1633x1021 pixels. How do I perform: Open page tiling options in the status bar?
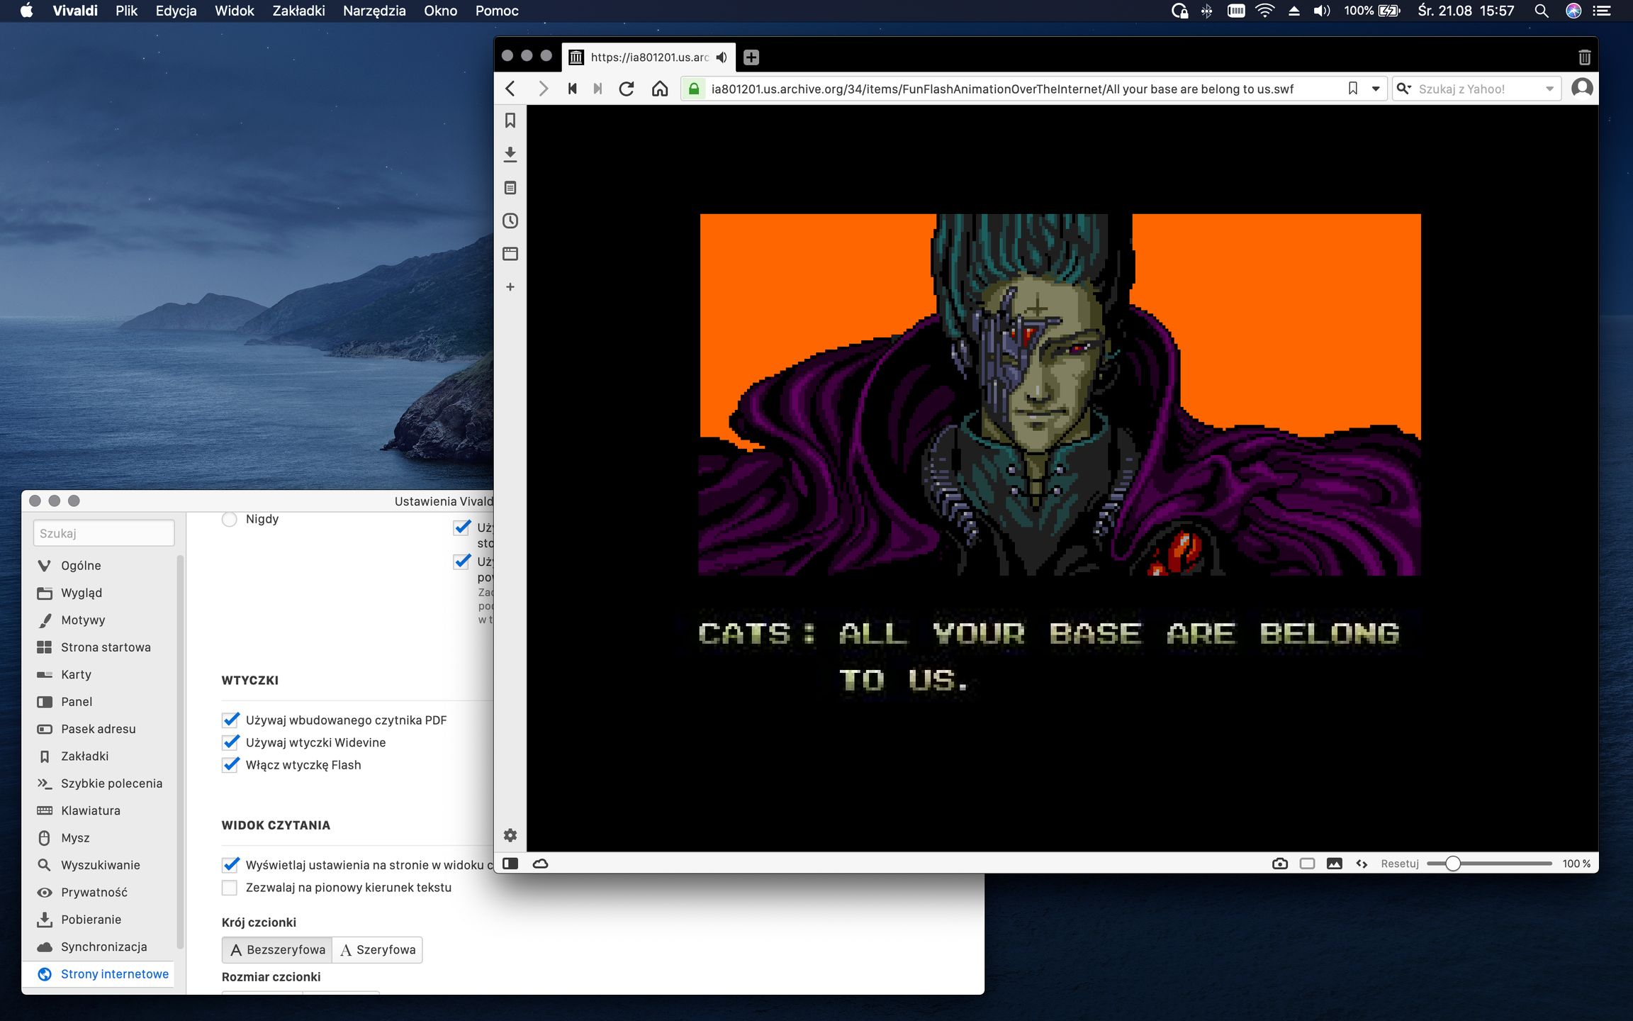[x=1308, y=864]
